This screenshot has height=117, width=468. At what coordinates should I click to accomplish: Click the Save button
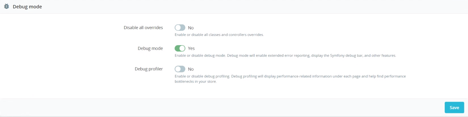pyautogui.click(x=454, y=107)
